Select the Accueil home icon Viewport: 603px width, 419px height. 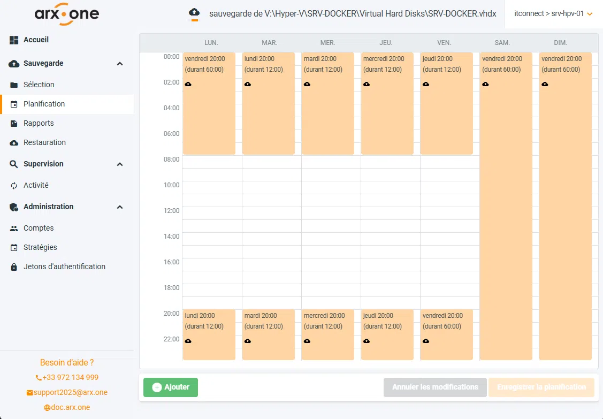pyautogui.click(x=13, y=40)
